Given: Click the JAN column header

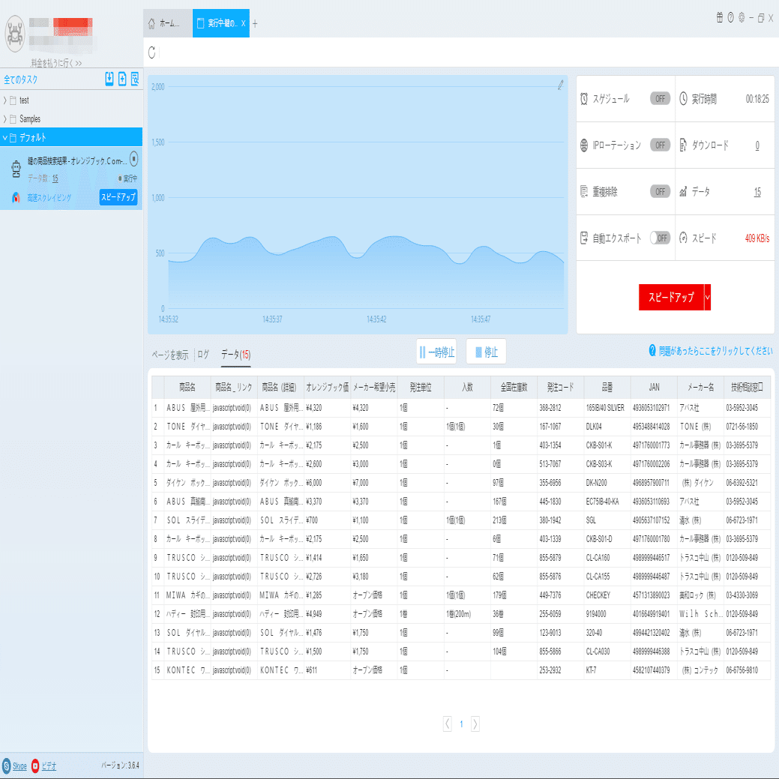Looking at the screenshot, I should 654,388.
